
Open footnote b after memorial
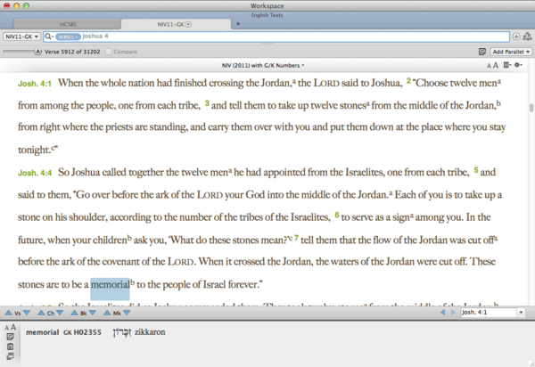[x=132, y=282]
